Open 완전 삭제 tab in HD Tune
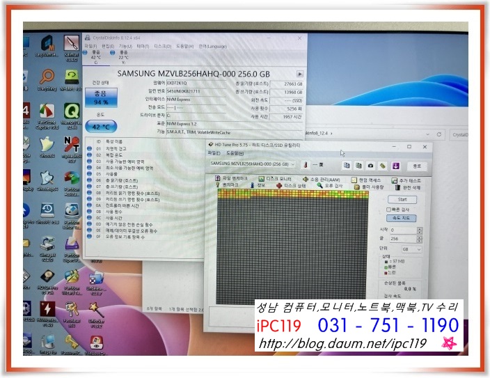The image size is (490, 378). pos(408,187)
